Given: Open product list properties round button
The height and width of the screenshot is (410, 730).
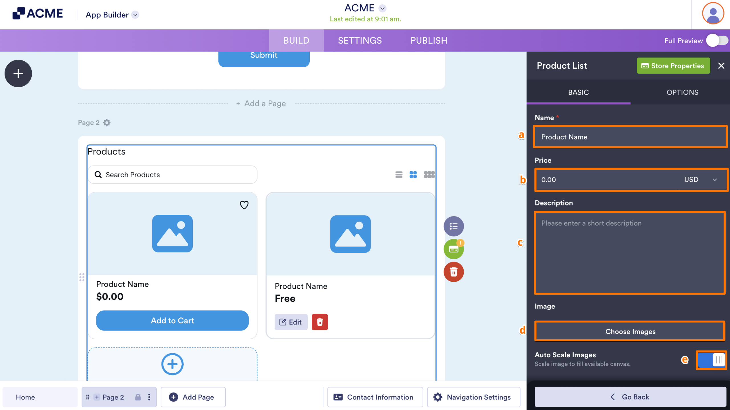Looking at the screenshot, I should (454, 226).
